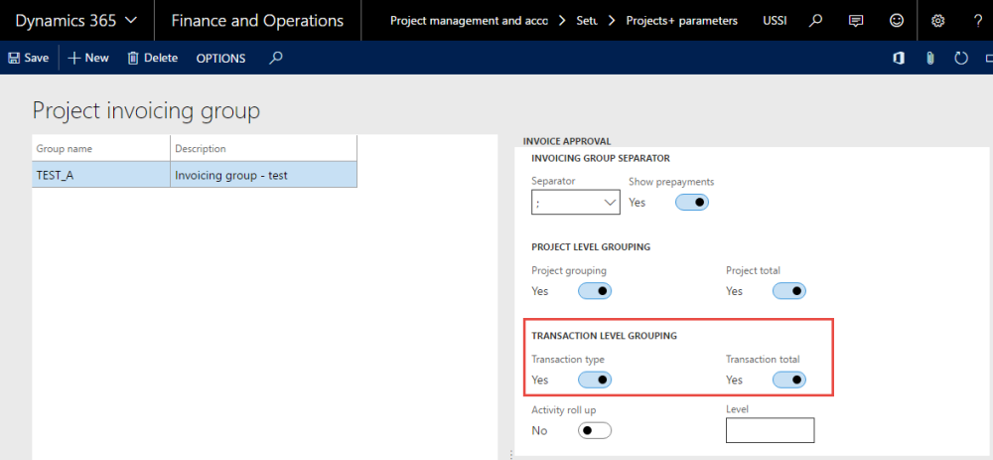Image resolution: width=993 pixels, height=460 pixels.
Task: Open the OPTIONS menu
Action: tap(221, 59)
